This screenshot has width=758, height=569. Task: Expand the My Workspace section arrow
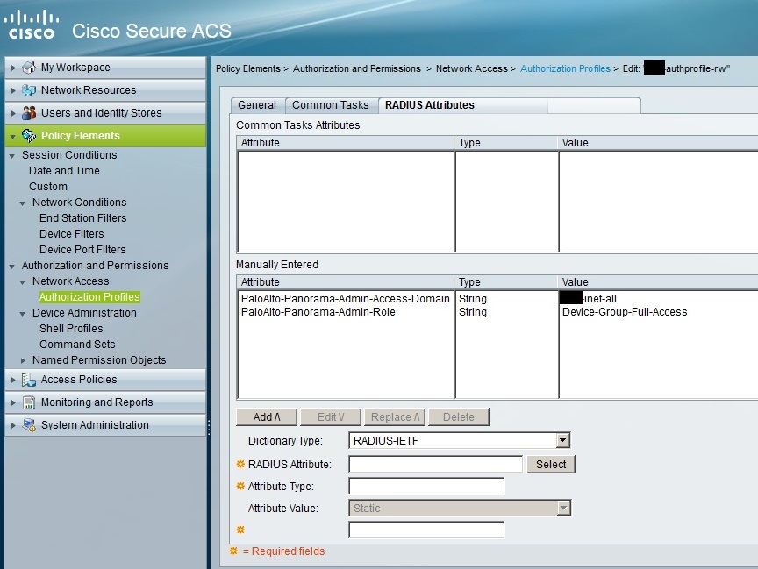(13, 68)
